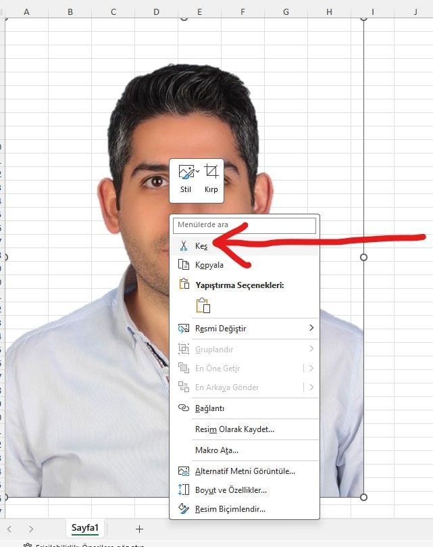Viewport: 433px width, 547px height.
Task: Add a new sheet with plus button
Action: coord(139,529)
